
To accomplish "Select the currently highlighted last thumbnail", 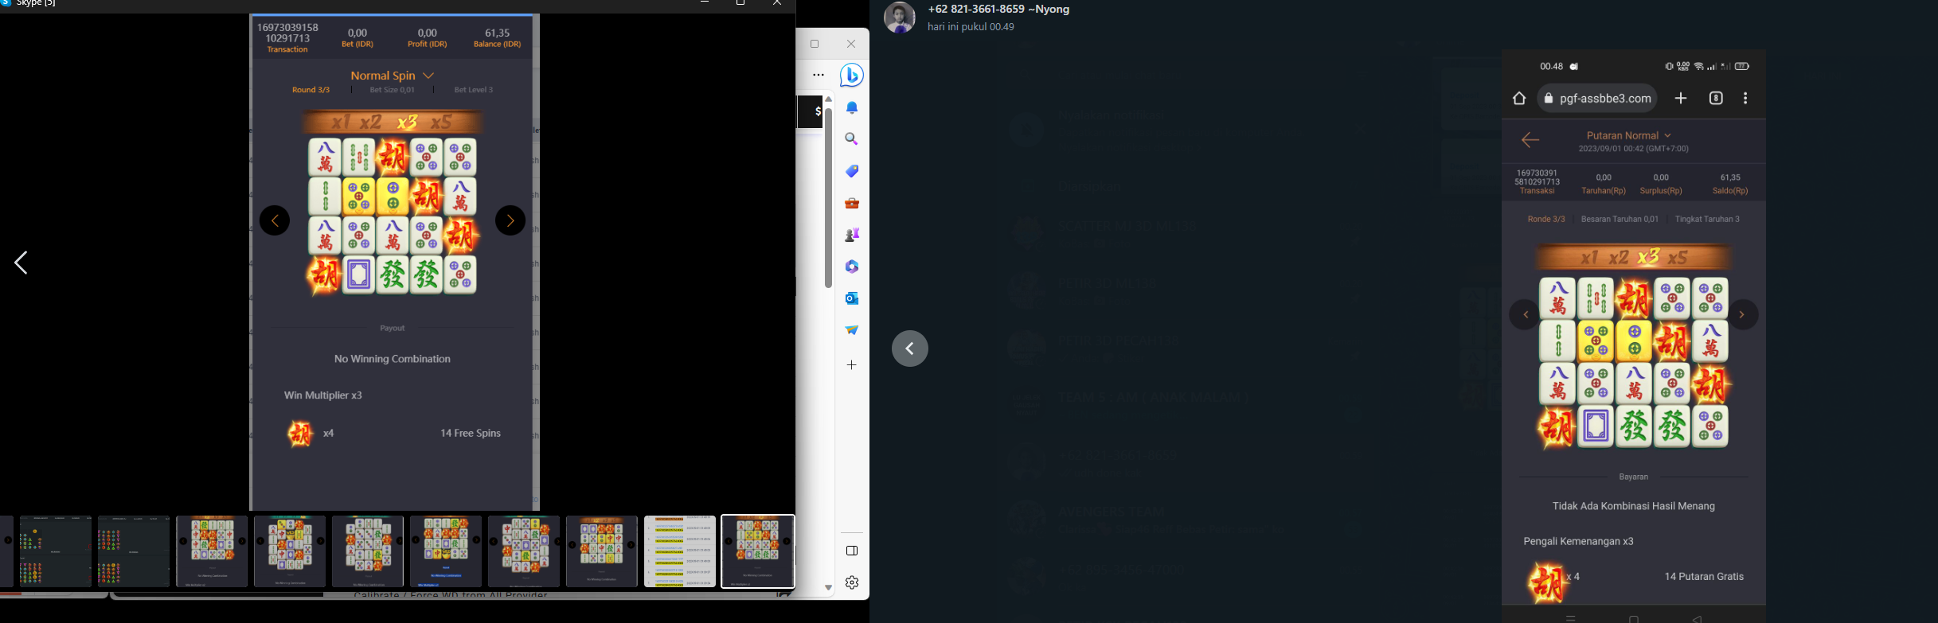I will pos(758,551).
